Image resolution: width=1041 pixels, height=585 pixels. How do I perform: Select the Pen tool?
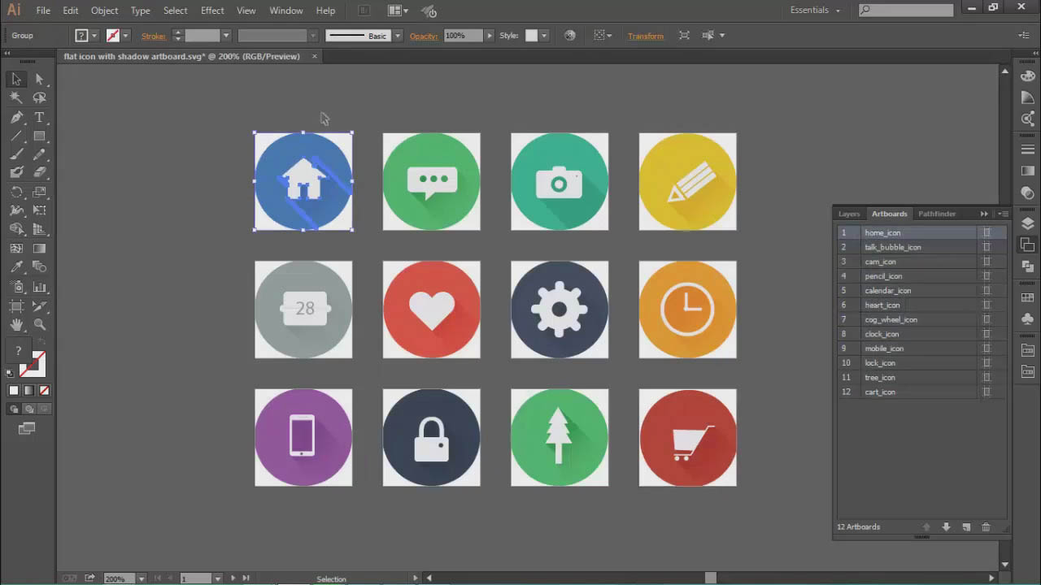point(16,118)
